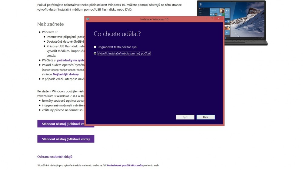Viewport: 303px width, 170px height.
Task: Maximize the Instalace Windows 10 window
Action: [x=212, y=19]
